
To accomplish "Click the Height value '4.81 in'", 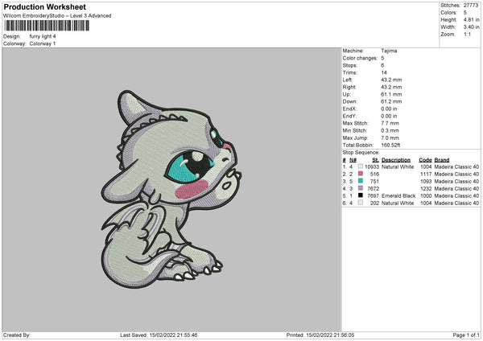I will [471, 19].
